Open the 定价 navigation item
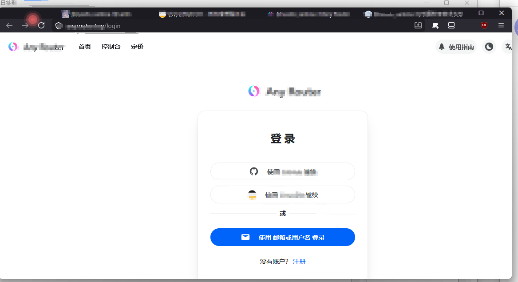 [137, 47]
